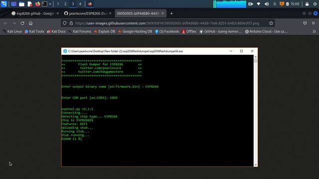Image resolution: width=319 pixels, height=179 pixels.
Task: Open the Kali applications menu icon
Action: 4,4
